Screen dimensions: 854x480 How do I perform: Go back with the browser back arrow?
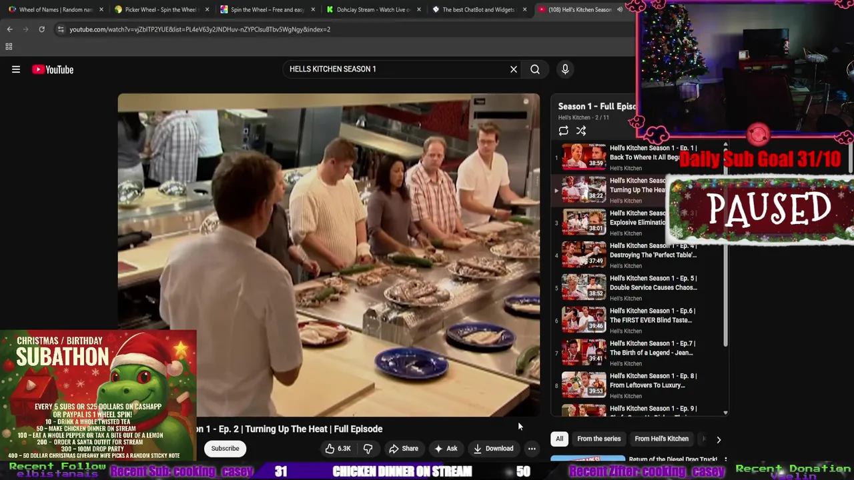(x=9, y=29)
